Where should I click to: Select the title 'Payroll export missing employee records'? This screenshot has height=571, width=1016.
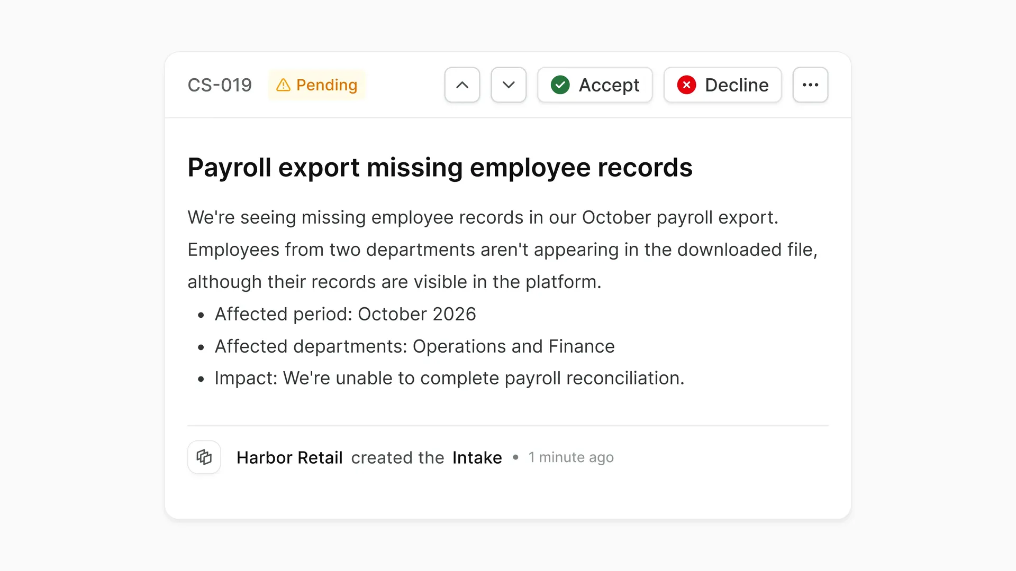point(440,168)
